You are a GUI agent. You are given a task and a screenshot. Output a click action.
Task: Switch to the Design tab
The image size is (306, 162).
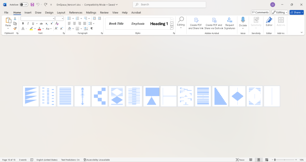(49, 13)
